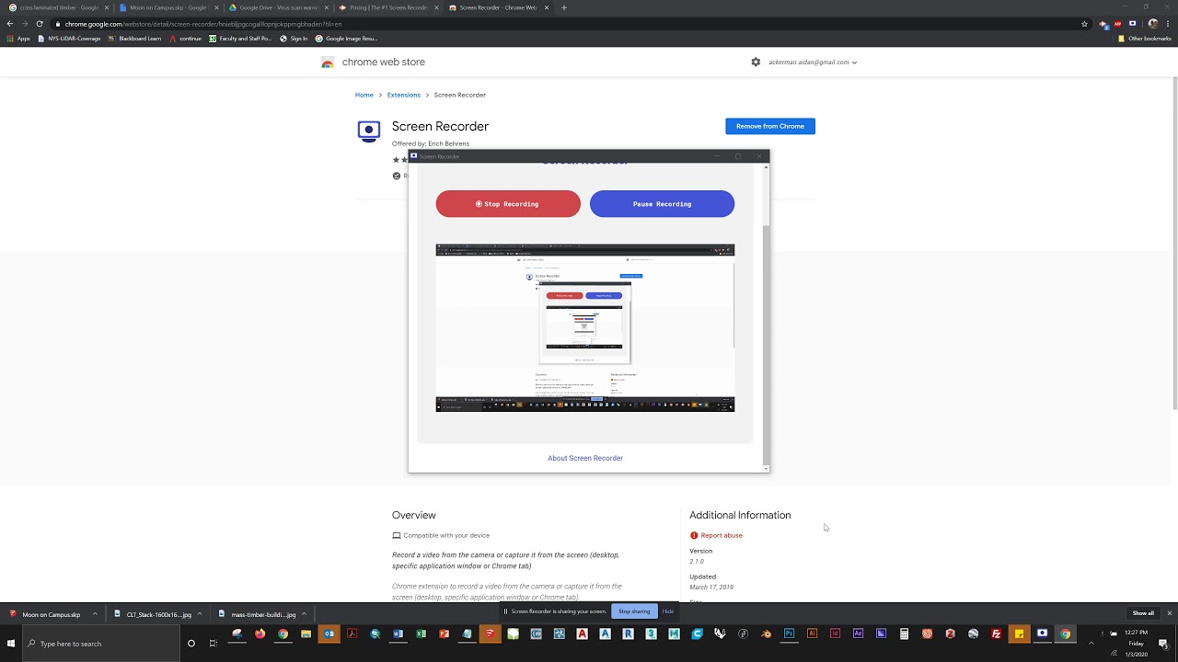Click Stop Recording button
Screen dimensions: 1178x662
[508, 204]
